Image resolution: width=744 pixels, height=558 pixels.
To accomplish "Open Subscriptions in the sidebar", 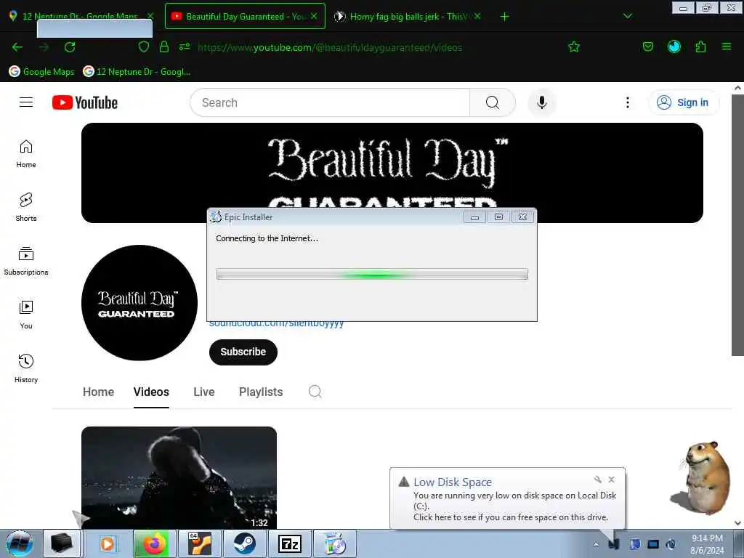I will click(26, 261).
